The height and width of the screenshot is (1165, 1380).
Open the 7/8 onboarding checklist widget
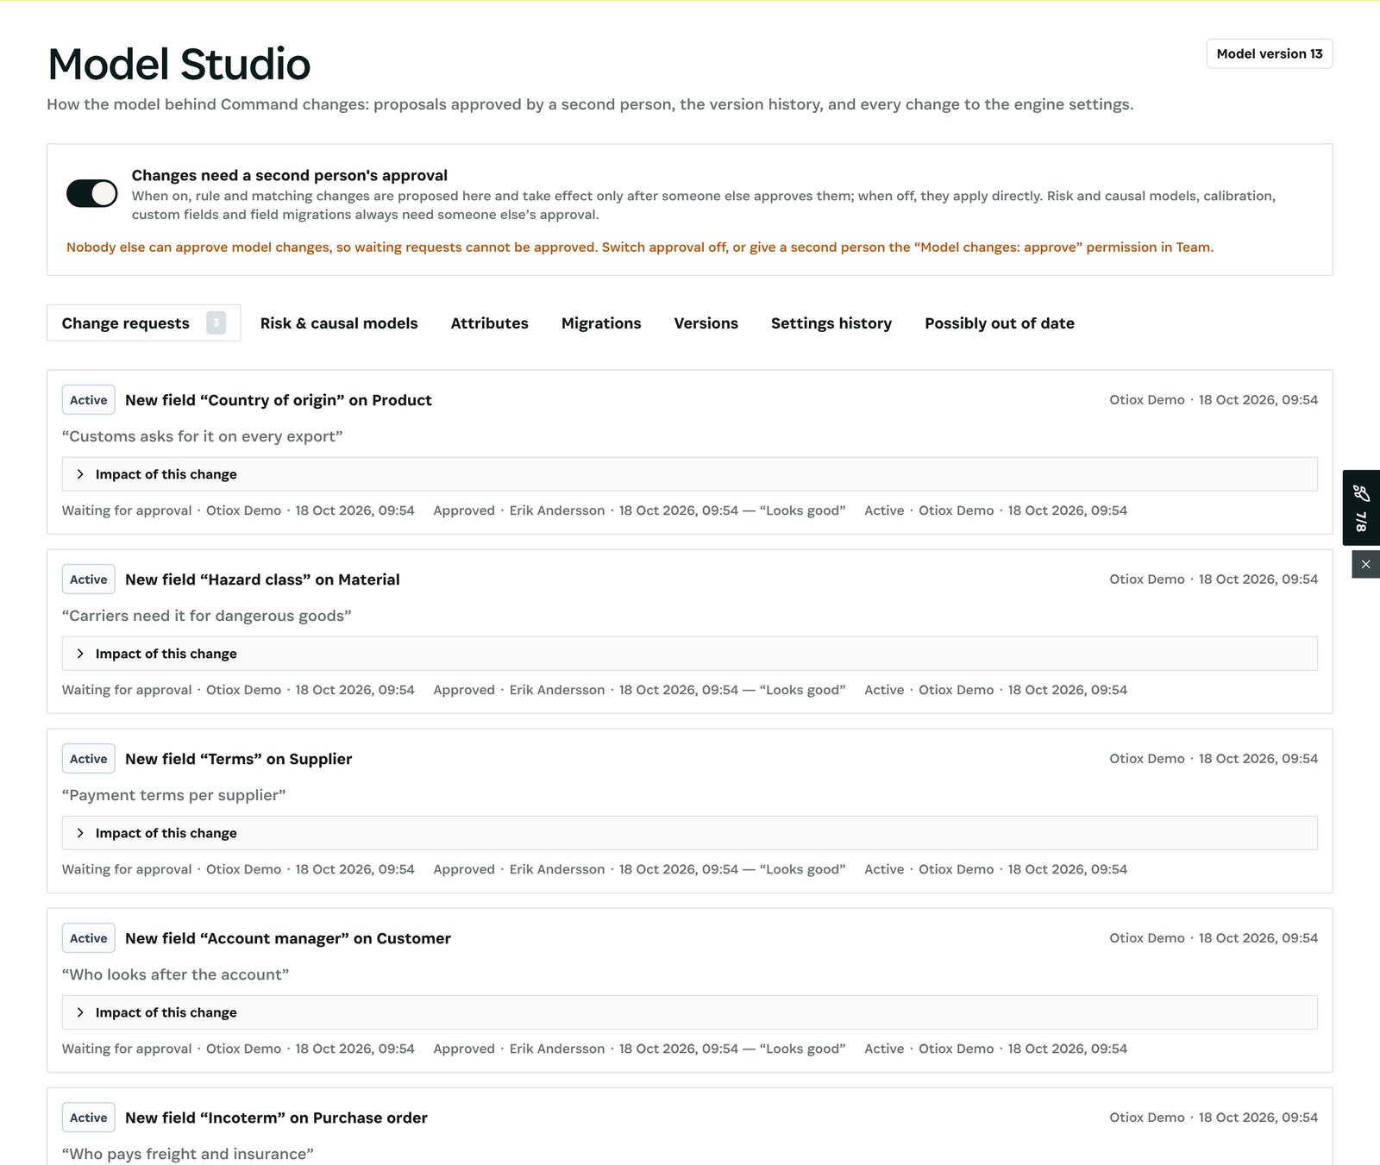(1361, 507)
